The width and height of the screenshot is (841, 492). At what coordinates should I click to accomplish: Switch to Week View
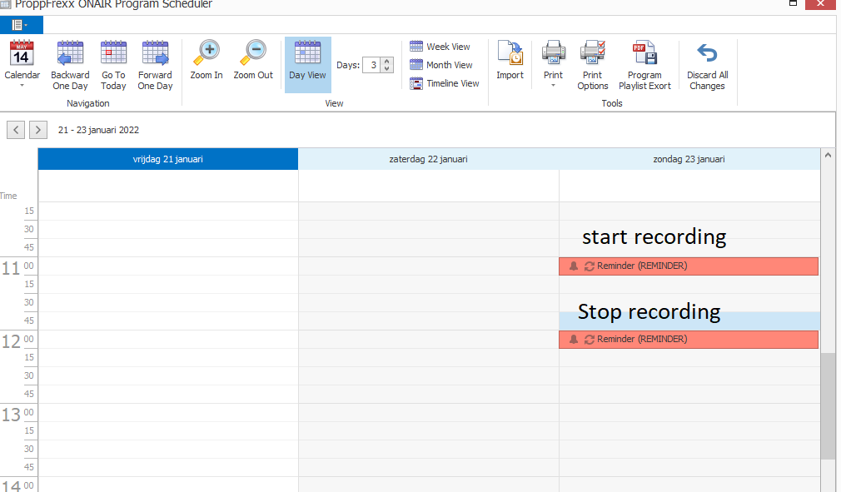440,47
